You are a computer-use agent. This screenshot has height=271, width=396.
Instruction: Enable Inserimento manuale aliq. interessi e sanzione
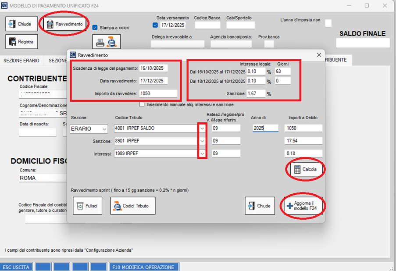pos(142,104)
